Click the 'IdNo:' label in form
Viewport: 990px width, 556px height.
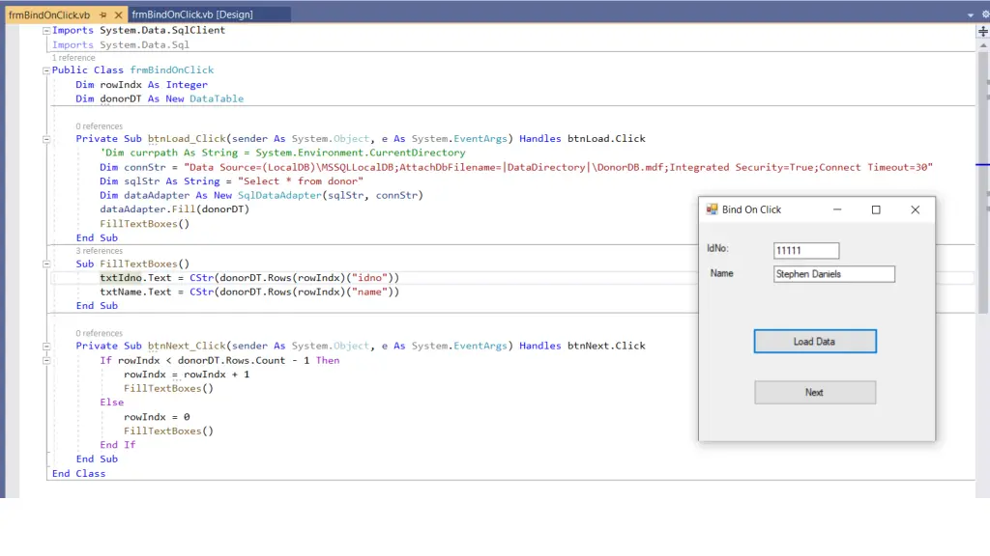coord(718,248)
